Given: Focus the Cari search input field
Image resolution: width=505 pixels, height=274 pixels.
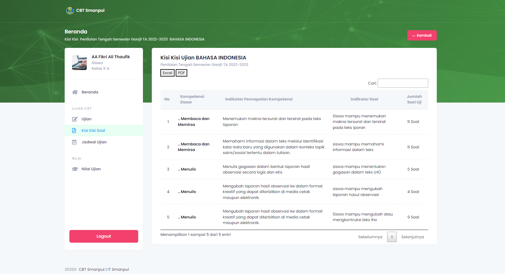Looking at the screenshot, I should tap(403, 83).
